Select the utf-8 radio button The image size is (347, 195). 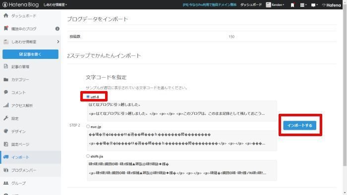point(88,97)
